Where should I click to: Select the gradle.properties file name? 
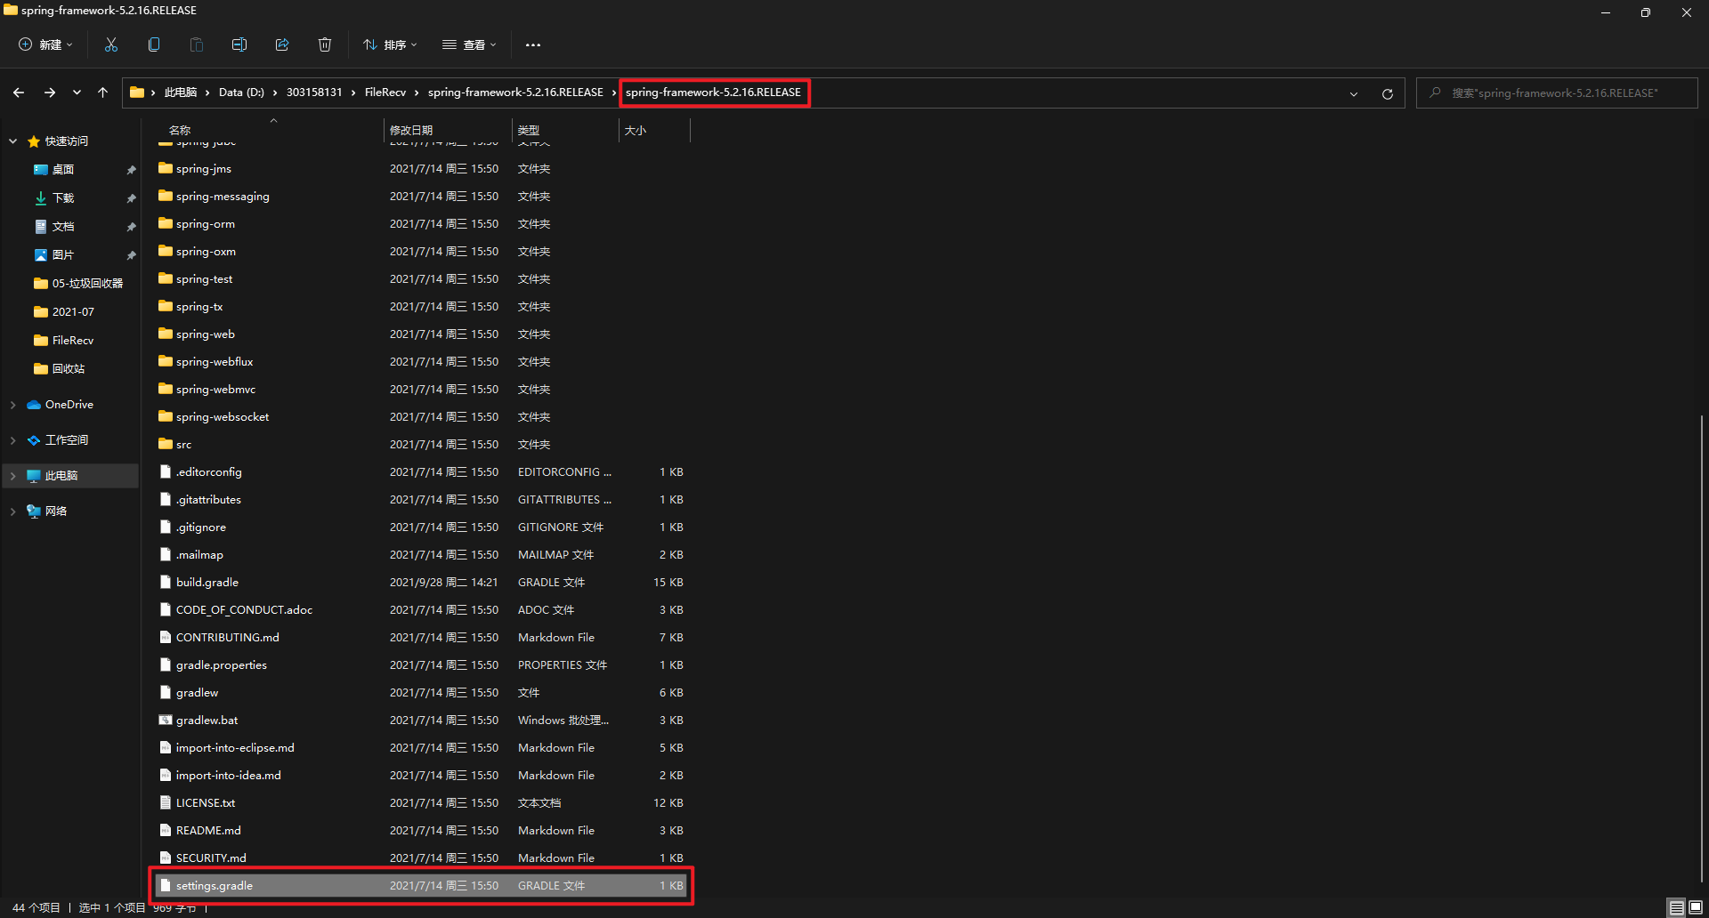pyautogui.click(x=221, y=665)
